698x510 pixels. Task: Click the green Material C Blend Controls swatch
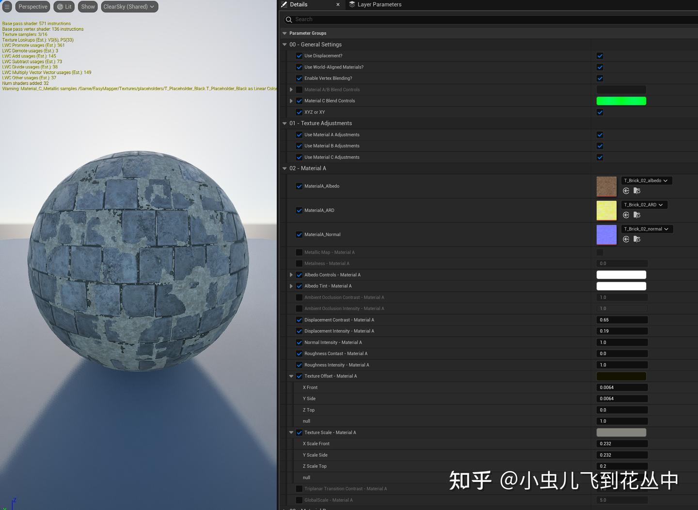coord(621,101)
